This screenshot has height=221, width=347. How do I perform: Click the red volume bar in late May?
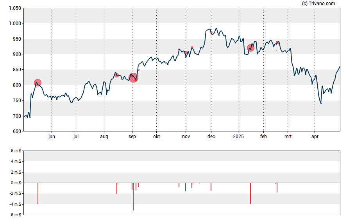point(38,194)
